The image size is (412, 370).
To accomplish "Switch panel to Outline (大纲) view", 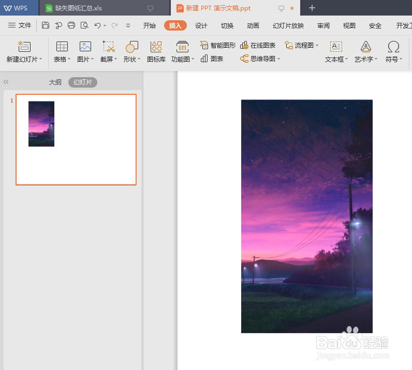I will coord(55,82).
